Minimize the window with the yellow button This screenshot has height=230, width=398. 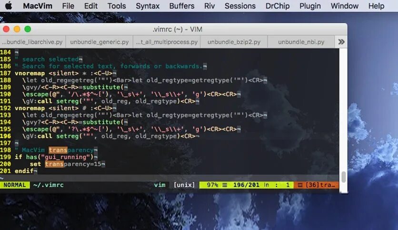(17, 29)
